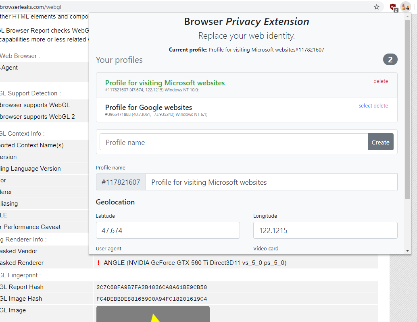Viewport: 417px width, 322px height.
Task: Delete the Microsoft websites profile
Action: click(x=381, y=81)
